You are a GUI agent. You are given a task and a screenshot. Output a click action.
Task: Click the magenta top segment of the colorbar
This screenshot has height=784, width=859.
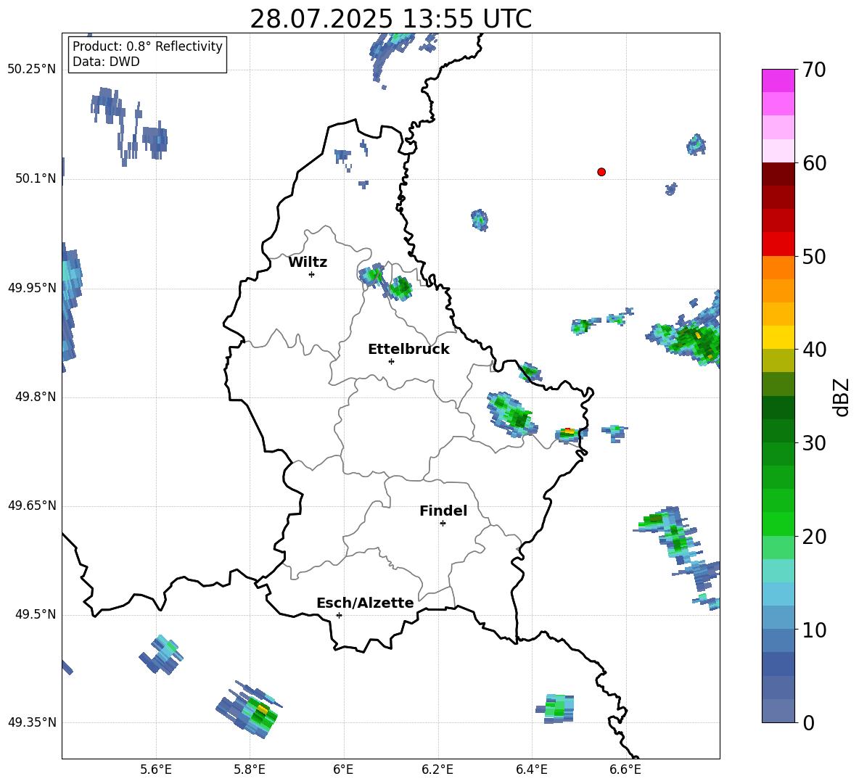pyautogui.click(x=778, y=81)
